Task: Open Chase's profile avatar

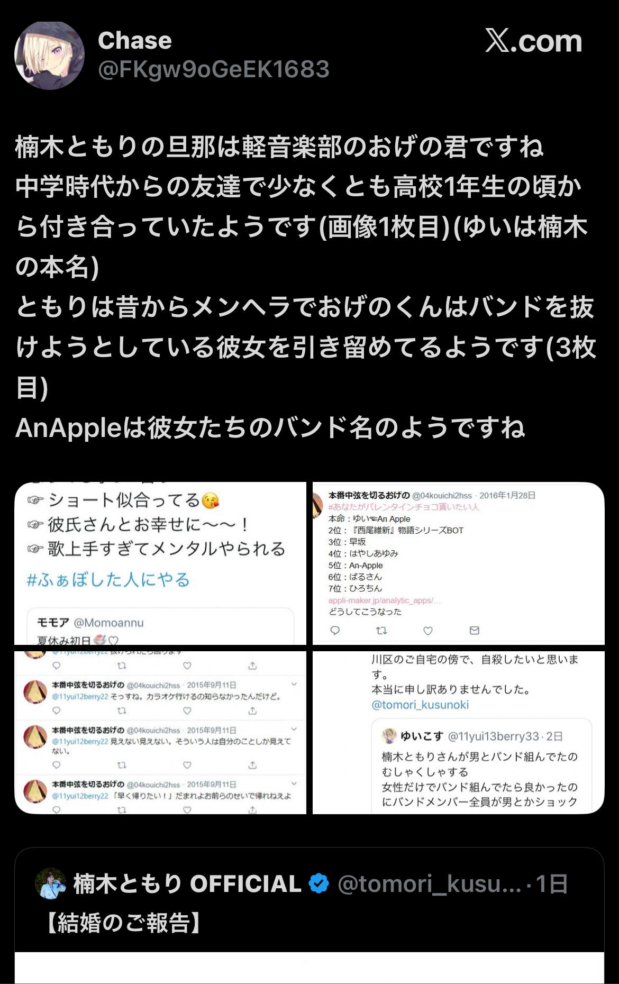Action: coord(49,56)
